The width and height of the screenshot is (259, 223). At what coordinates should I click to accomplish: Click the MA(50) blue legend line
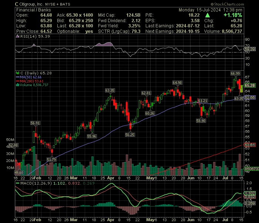coord(17,77)
